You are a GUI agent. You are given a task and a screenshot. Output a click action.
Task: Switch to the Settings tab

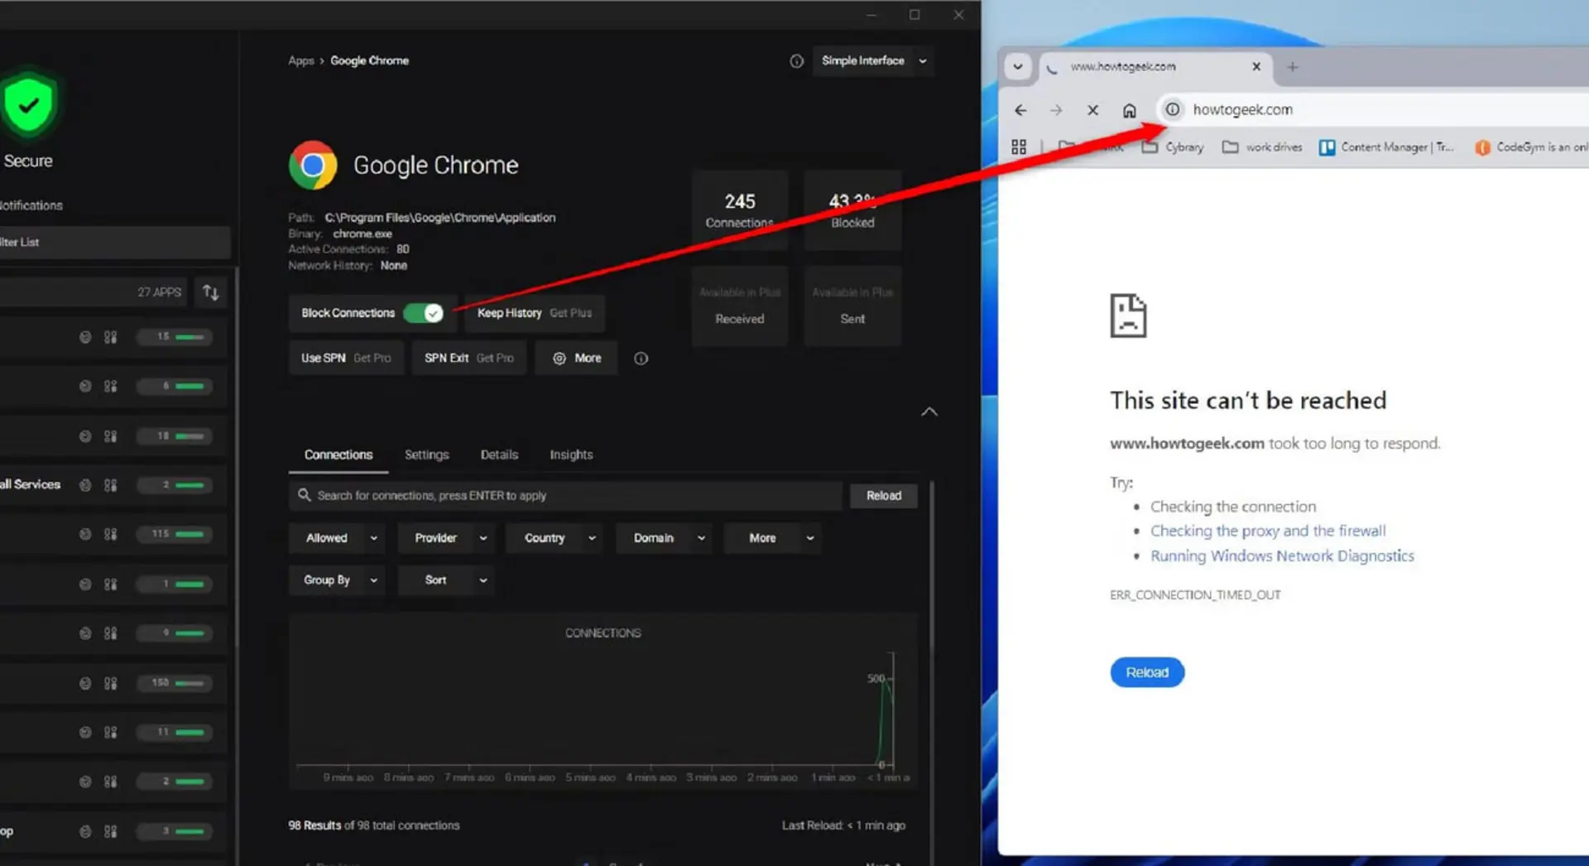426,455
